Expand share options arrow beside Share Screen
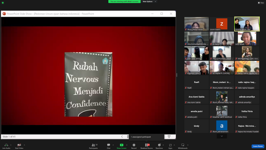The height and width of the screenshot is (150, 266). click(x=126, y=145)
